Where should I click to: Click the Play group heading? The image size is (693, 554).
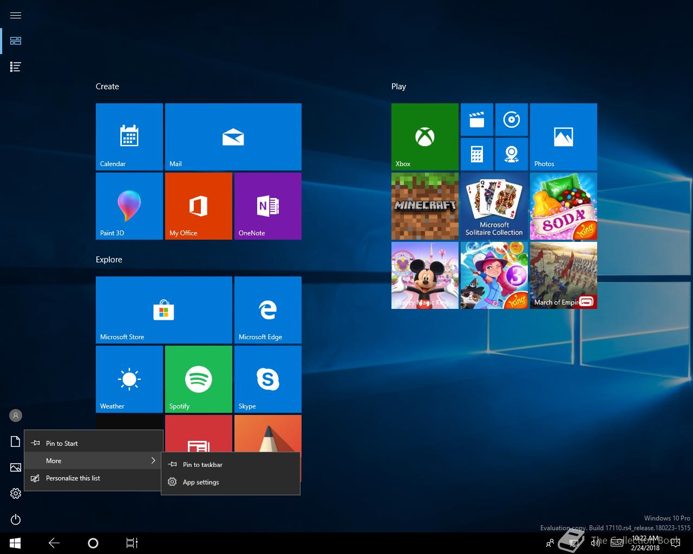coord(398,87)
